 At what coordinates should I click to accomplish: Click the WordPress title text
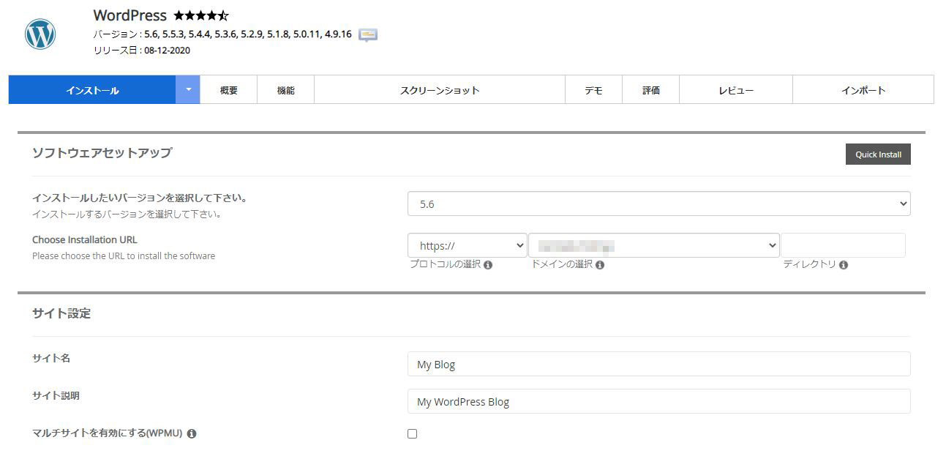click(x=130, y=15)
